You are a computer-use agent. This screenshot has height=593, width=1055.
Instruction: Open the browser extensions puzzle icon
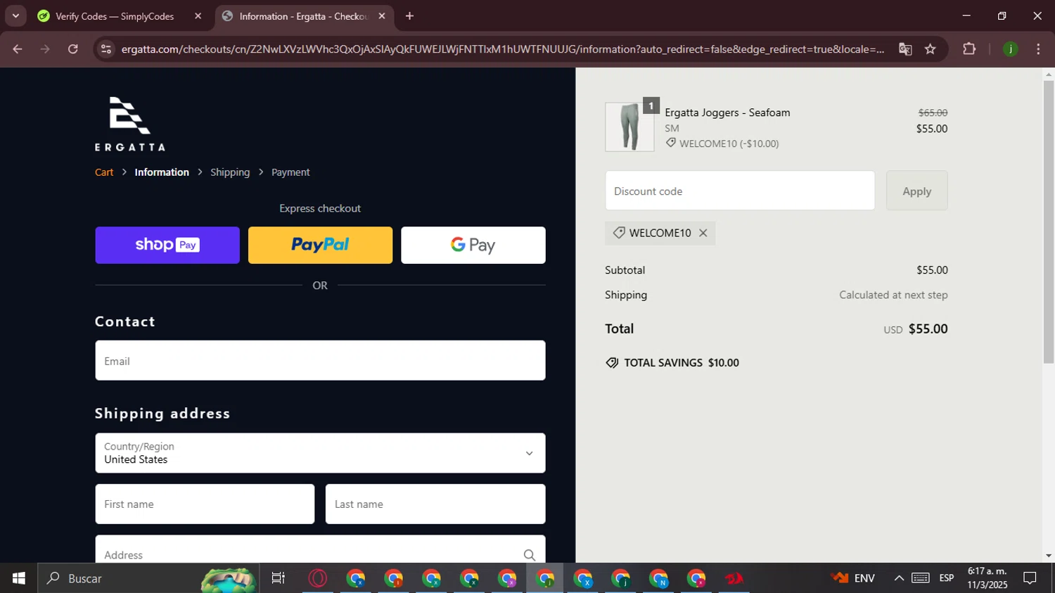[x=969, y=49]
